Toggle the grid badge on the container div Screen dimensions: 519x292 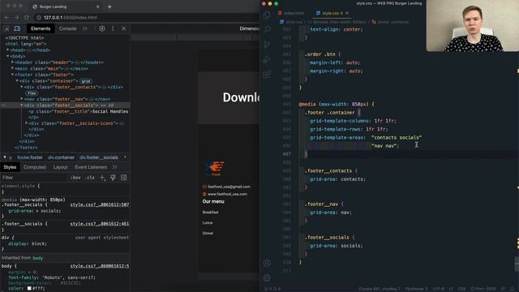point(86,81)
